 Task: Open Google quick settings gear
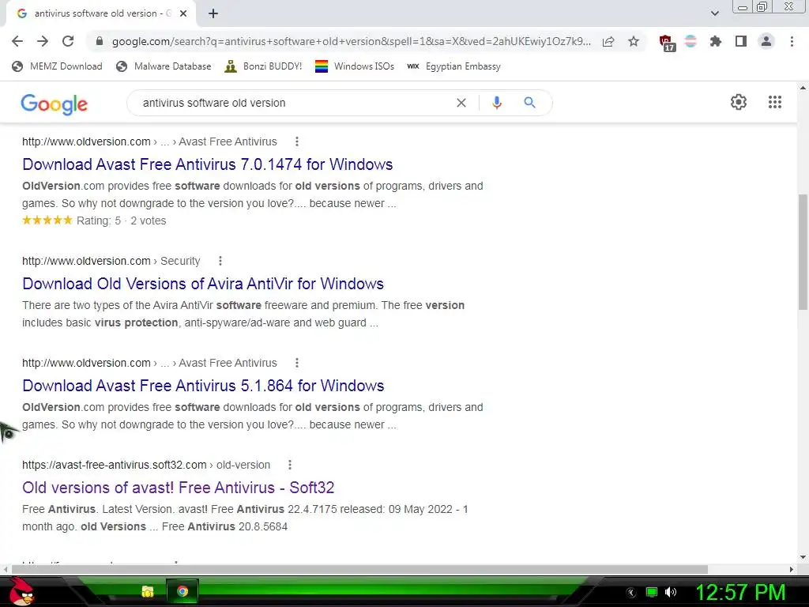coord(739,102)
